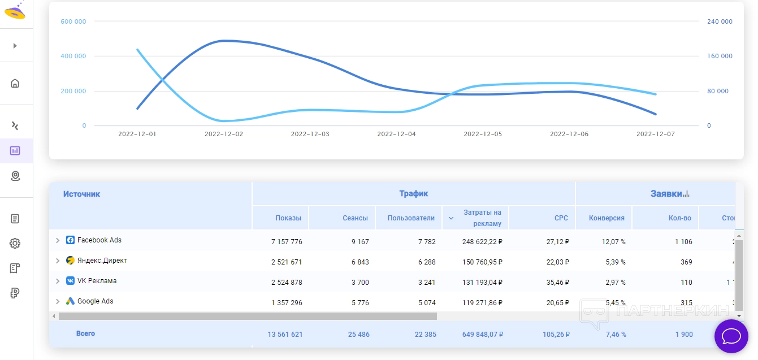Click the Показы column header

click(x=288, y=218)
